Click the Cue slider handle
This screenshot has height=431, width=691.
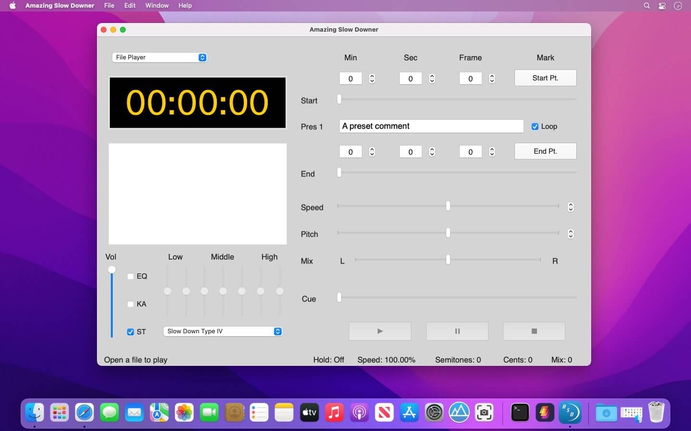tap(339, 297)
